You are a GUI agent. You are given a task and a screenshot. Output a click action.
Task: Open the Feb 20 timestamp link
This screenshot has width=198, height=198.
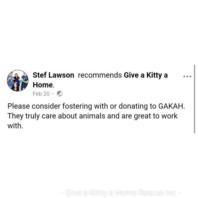click(x=41, y=94)
